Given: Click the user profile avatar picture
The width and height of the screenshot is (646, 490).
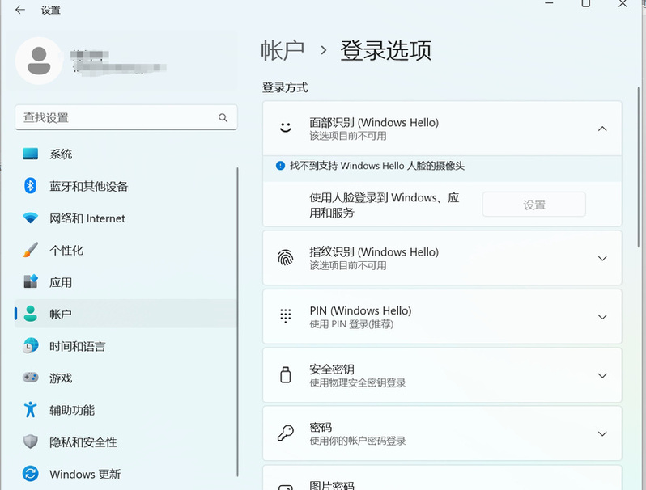Looking at the screenshot, I should tap(39, 61).
